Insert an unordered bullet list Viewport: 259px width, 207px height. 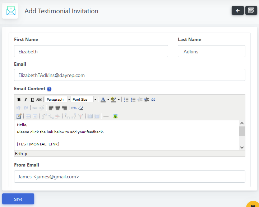click(x=126, y=100)
